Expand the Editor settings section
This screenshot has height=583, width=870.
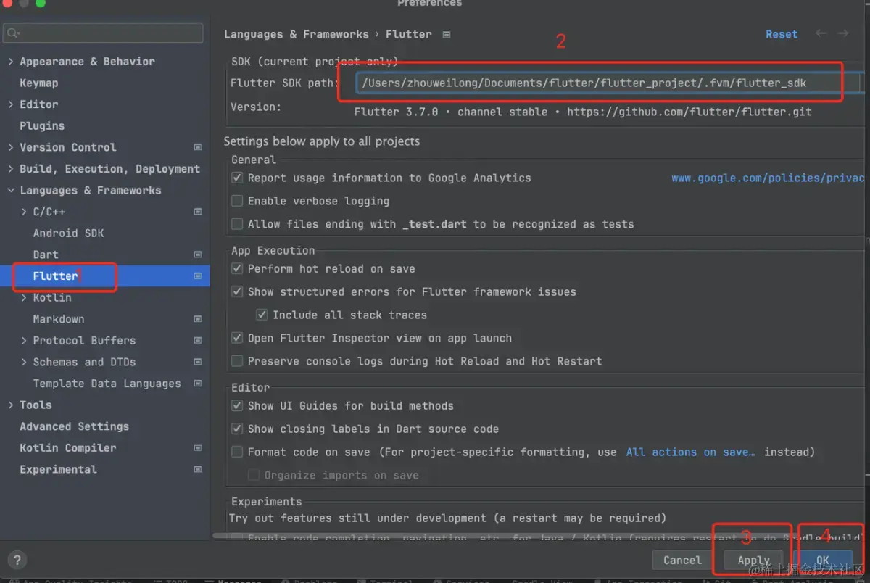pyautogui.click(x=11, y=104)
